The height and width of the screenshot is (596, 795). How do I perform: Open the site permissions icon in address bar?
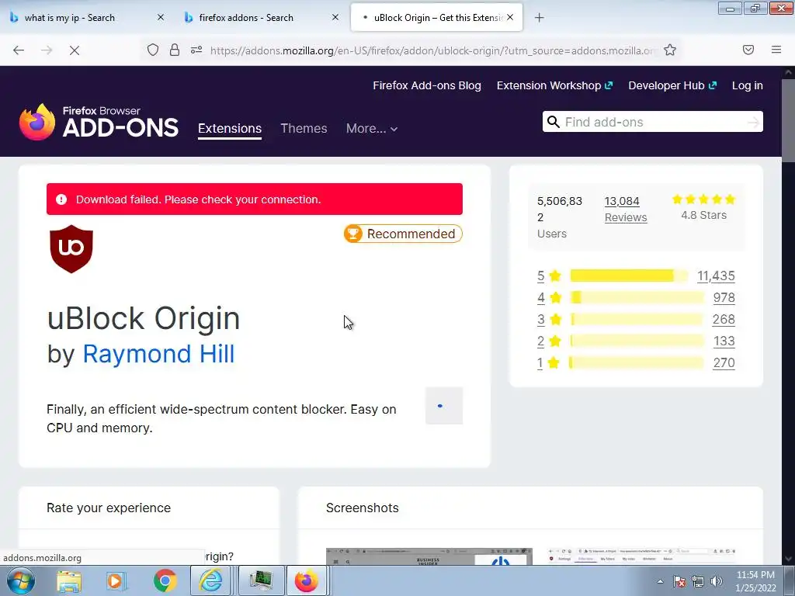(196, 50)
